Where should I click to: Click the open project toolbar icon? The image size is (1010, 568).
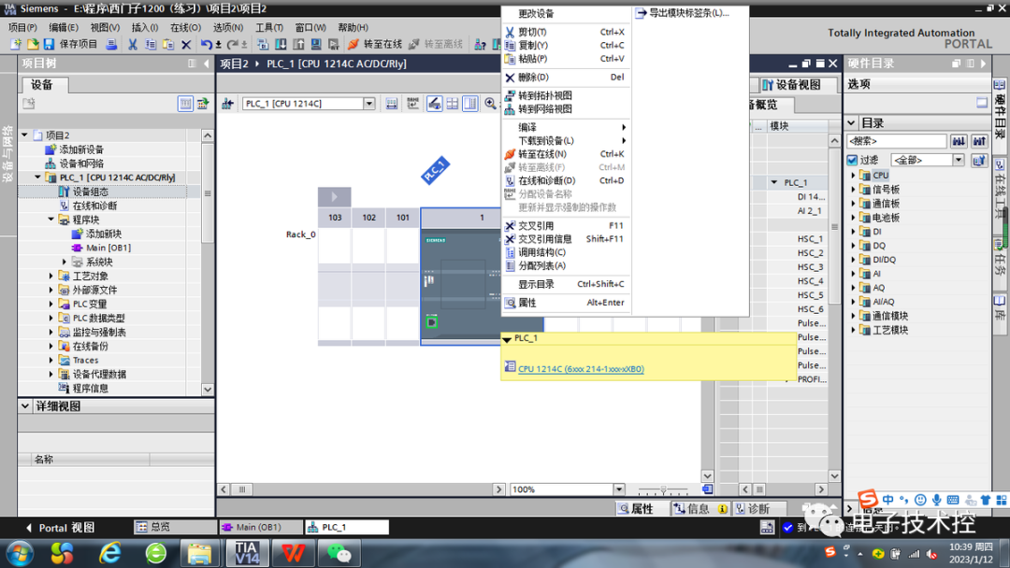[32, 45]
